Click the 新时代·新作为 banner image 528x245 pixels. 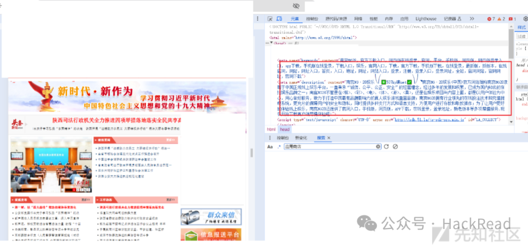[127, 97]
